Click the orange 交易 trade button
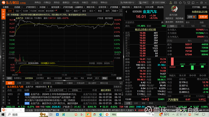209x117 pixels. point(203,17)
